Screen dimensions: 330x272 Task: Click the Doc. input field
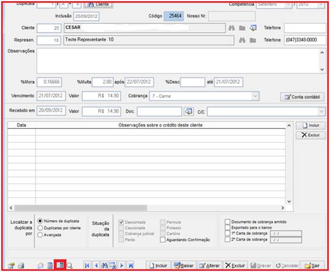[159, 111]
